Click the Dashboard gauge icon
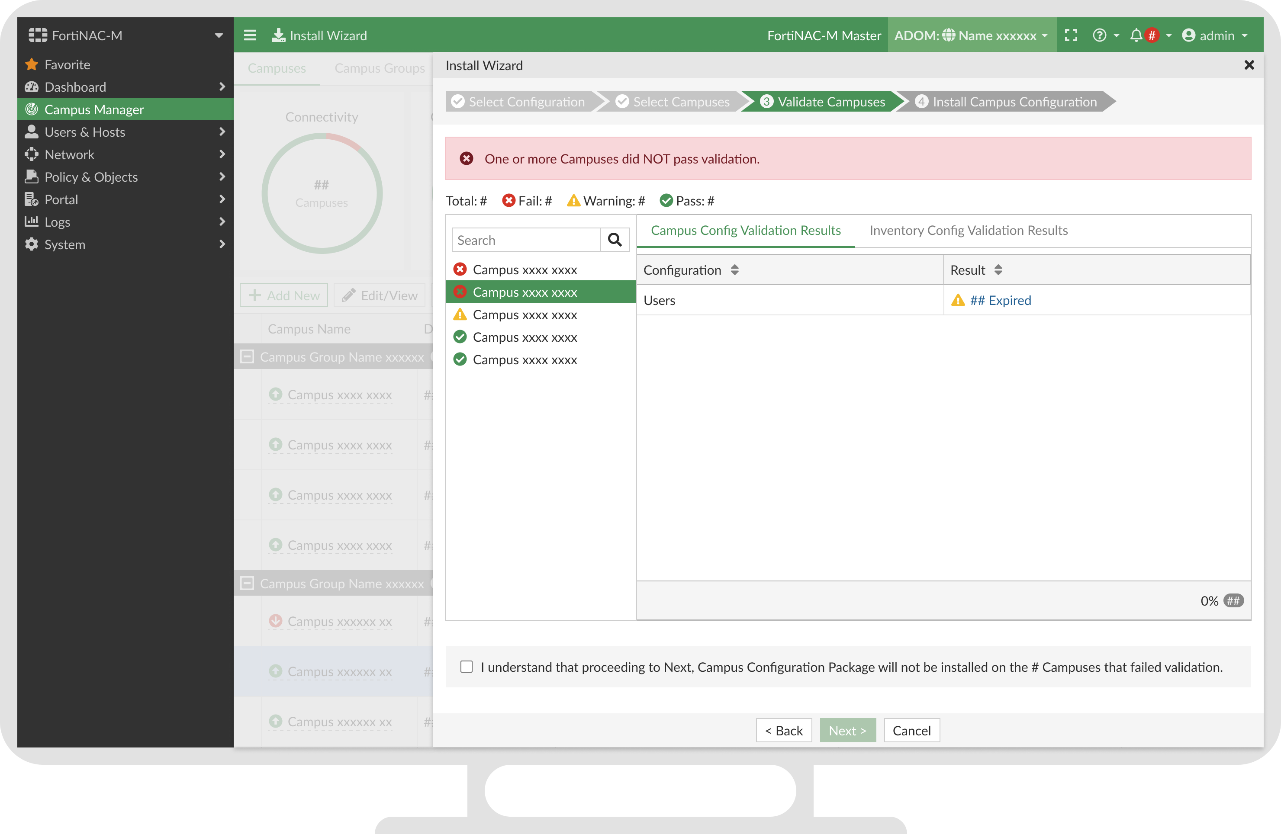Image resolution: width=1281 pixels, height=834 pixels. pos(32,87)
